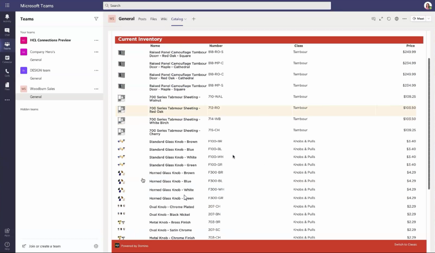Image resolution: width=435 pixels, height=253 pixels.
Task: Filter teams using the funnel icon
Action: [x=96, y=19]
